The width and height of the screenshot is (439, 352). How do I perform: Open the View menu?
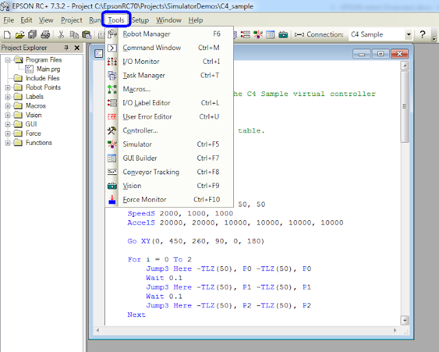tap(46, 20)
